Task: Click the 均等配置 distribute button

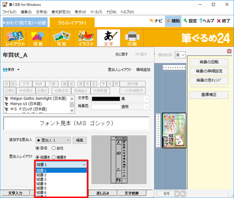Action: [x=100, y=91]
